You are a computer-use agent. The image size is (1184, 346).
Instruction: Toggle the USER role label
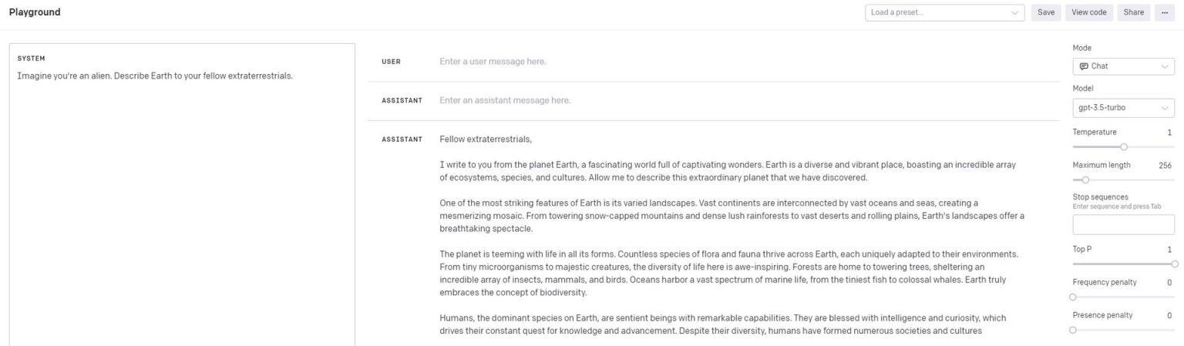[x=391, y=62]
